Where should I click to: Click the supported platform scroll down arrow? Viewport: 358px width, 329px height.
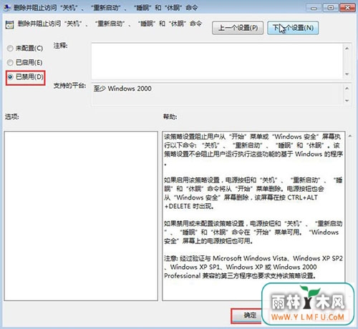[x=347, y=101]
